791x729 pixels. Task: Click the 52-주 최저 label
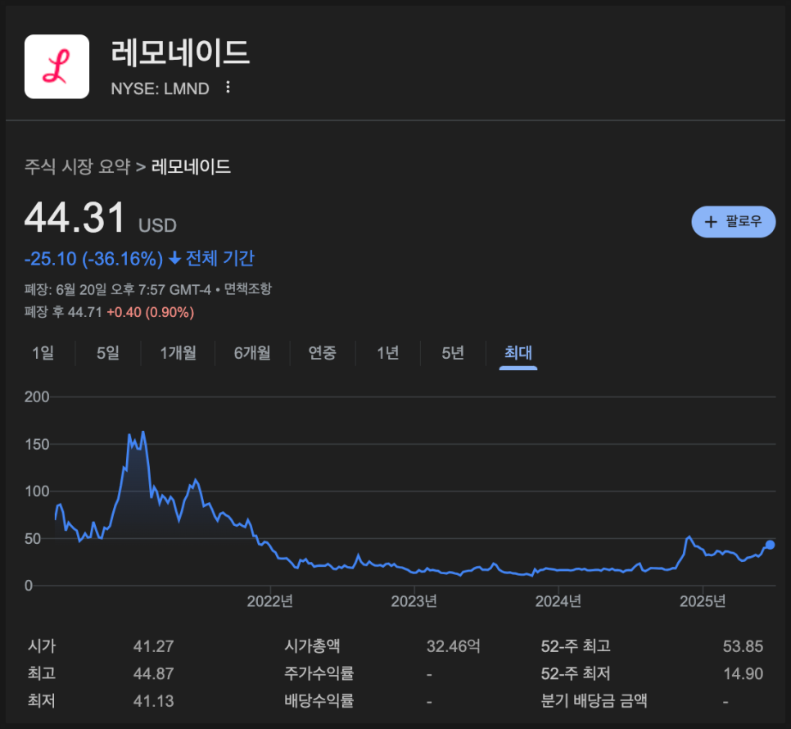coord(576,673)
